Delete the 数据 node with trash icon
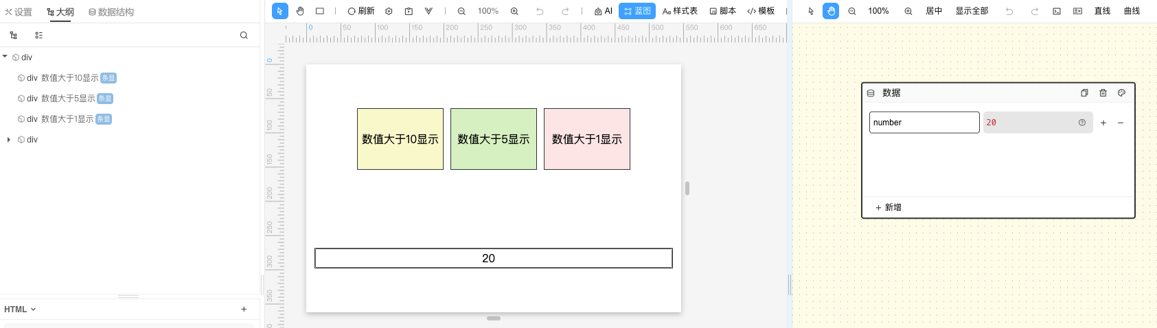 click(1103, 93)
